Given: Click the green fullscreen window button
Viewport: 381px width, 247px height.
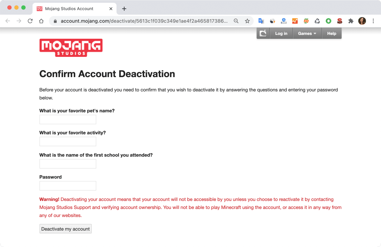Looking at the screenshot, I should [x=23, y=8].
